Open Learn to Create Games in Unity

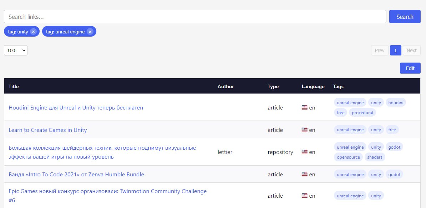point(47,130)
